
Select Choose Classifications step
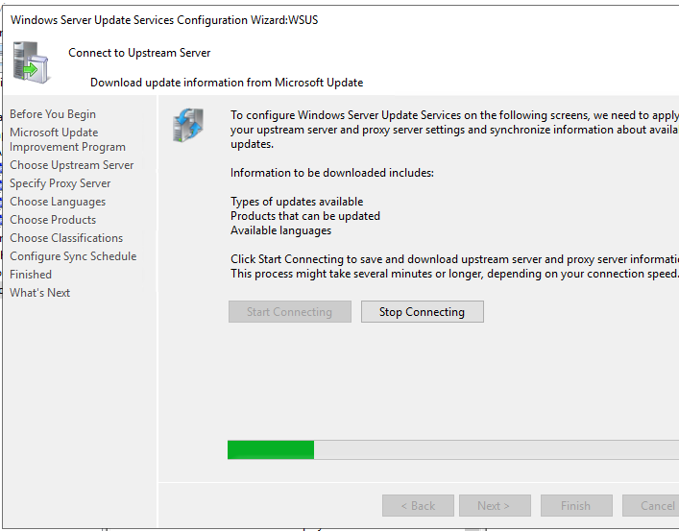66,238
